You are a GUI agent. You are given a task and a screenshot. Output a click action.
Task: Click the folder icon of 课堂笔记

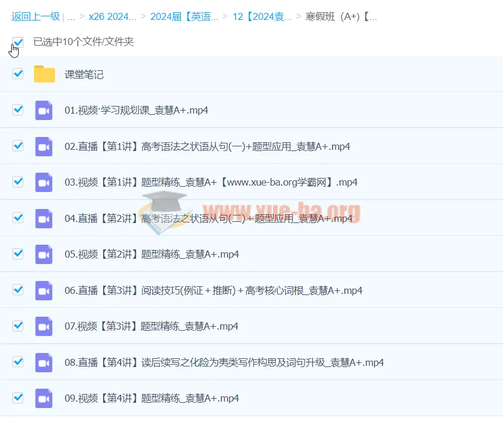44,74
